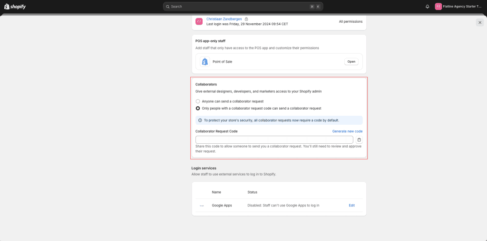Open Christiaan Zandbergen's staff profile
This screenshot has height=241, width=487.
click(224, 19)
